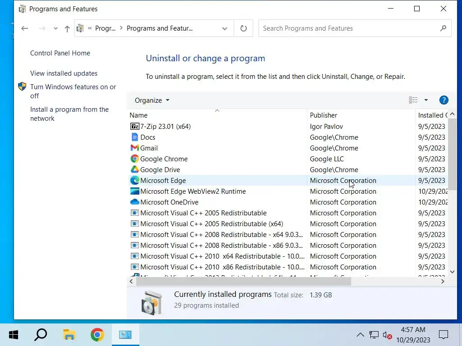Open taskbar search magnifier
Image resolution: width=462 pixels, height=346 pixels.
coord(40,335)
